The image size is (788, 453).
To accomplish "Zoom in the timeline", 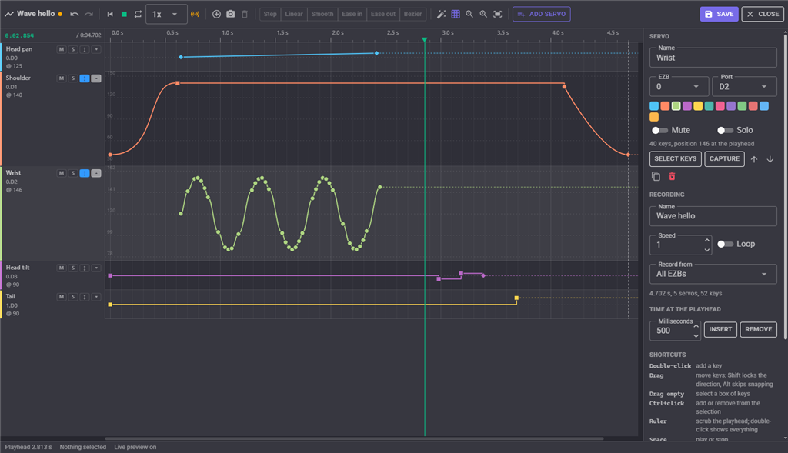I will (x=483, y=14).
